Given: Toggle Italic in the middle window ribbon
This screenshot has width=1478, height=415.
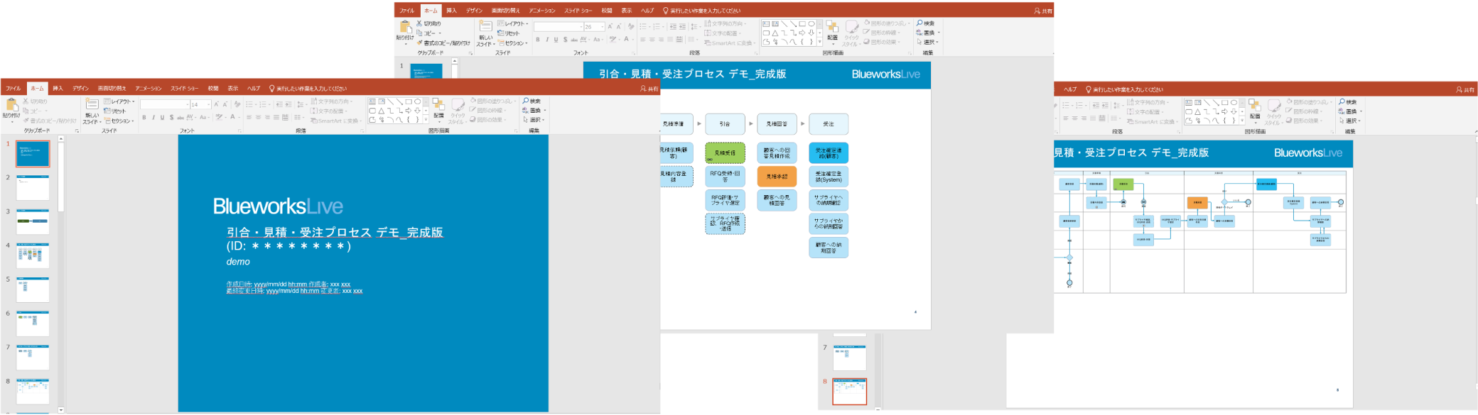Looking at the screenshot, I should coord(547,40).
